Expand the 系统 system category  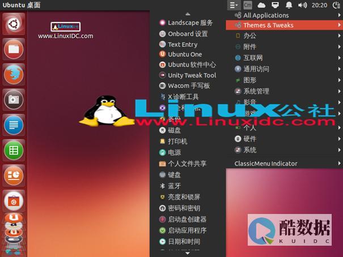[x=285, y=150]
